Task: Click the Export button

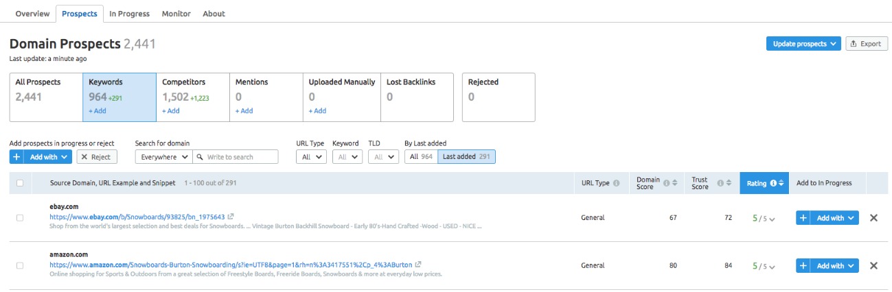Action: pyautogui.click(x=866, y=44)
